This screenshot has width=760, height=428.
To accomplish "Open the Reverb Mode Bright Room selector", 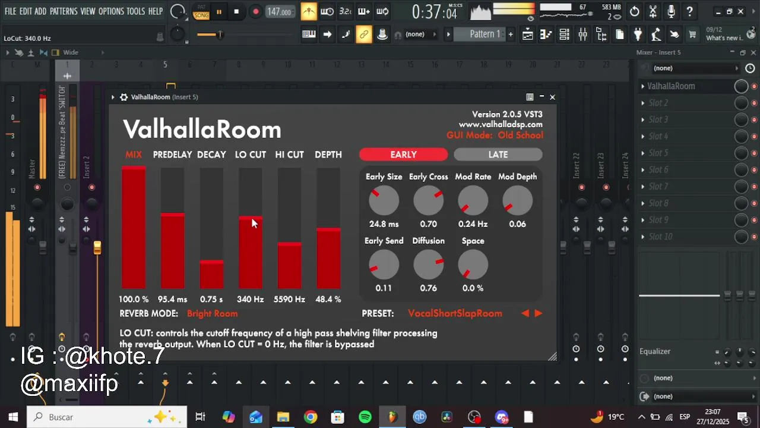I will 212,313.
